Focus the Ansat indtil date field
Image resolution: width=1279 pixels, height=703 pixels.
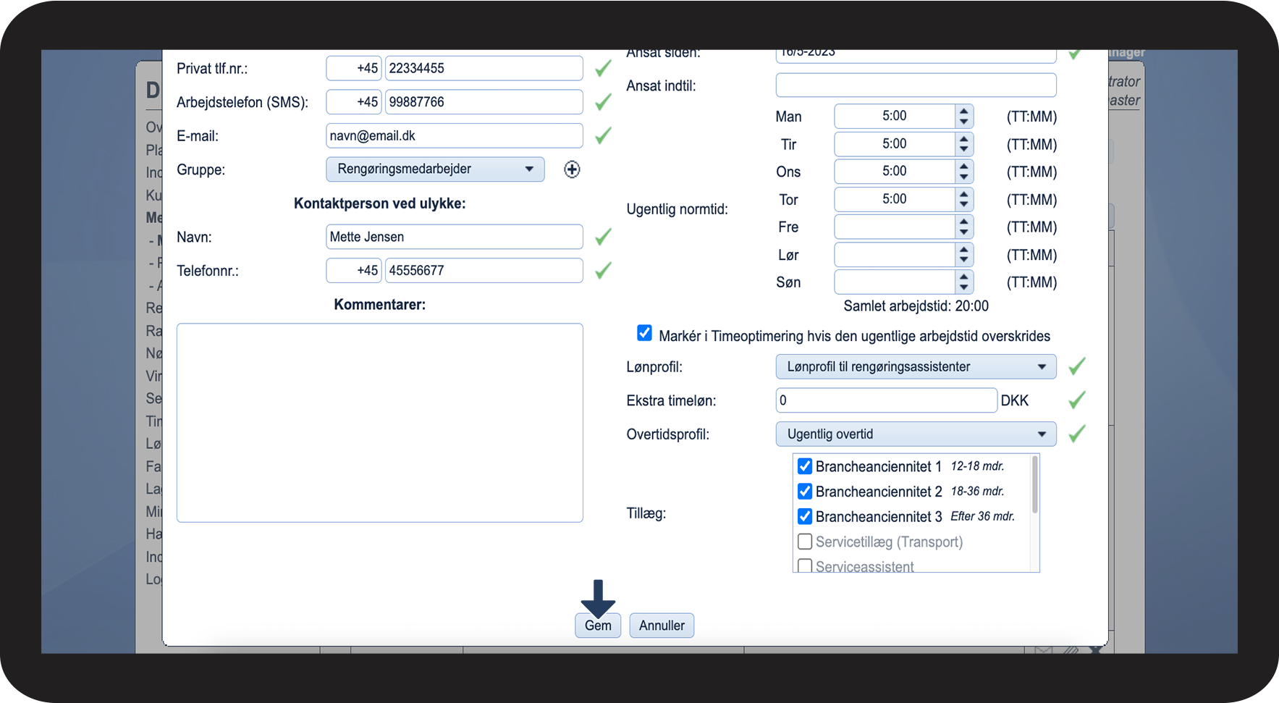(x=916, y=85)
